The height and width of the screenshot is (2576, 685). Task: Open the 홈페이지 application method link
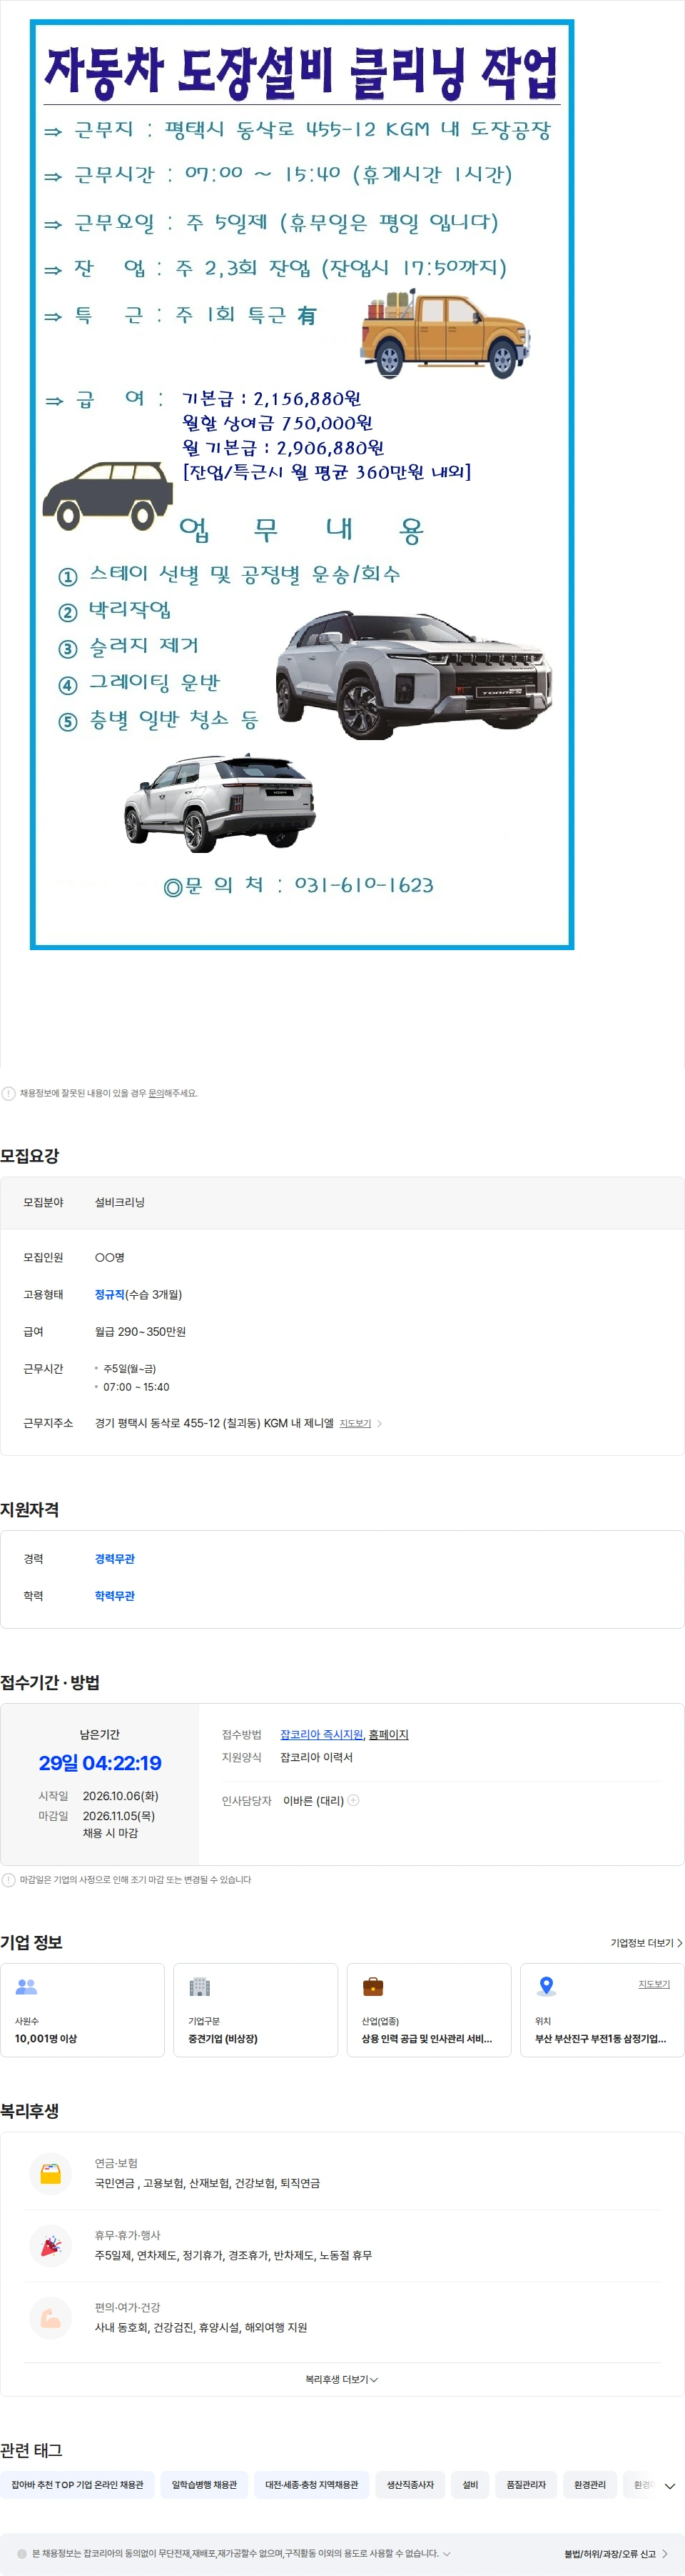click(x=388, y=1734)
